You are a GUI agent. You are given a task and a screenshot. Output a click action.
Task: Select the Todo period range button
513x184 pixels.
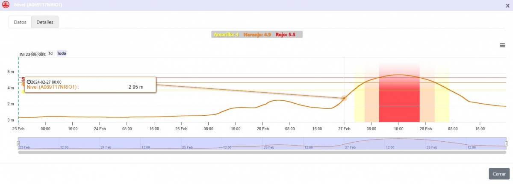[x=62, y=53]
